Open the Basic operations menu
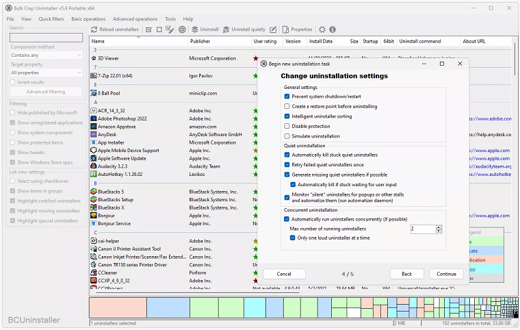The height and width of the screenshot is (330, 520). 88,19
